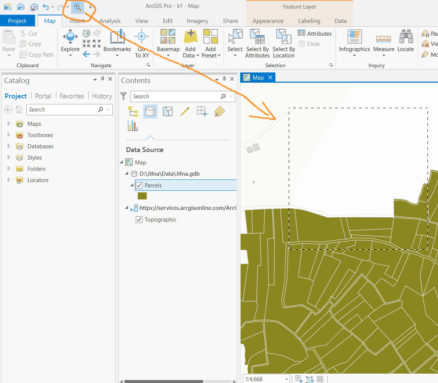The image size is (438, 383).
Task: Click the magnifier zoom tool in quick access toolbar
Action: 77,7
